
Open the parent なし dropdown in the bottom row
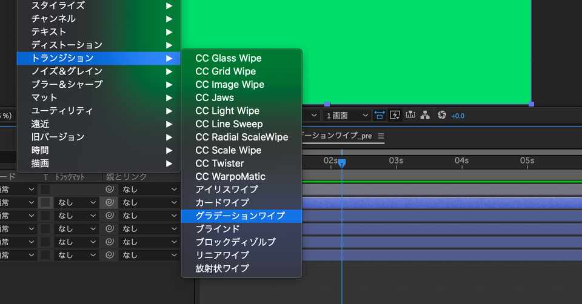[x=149, y=255]
